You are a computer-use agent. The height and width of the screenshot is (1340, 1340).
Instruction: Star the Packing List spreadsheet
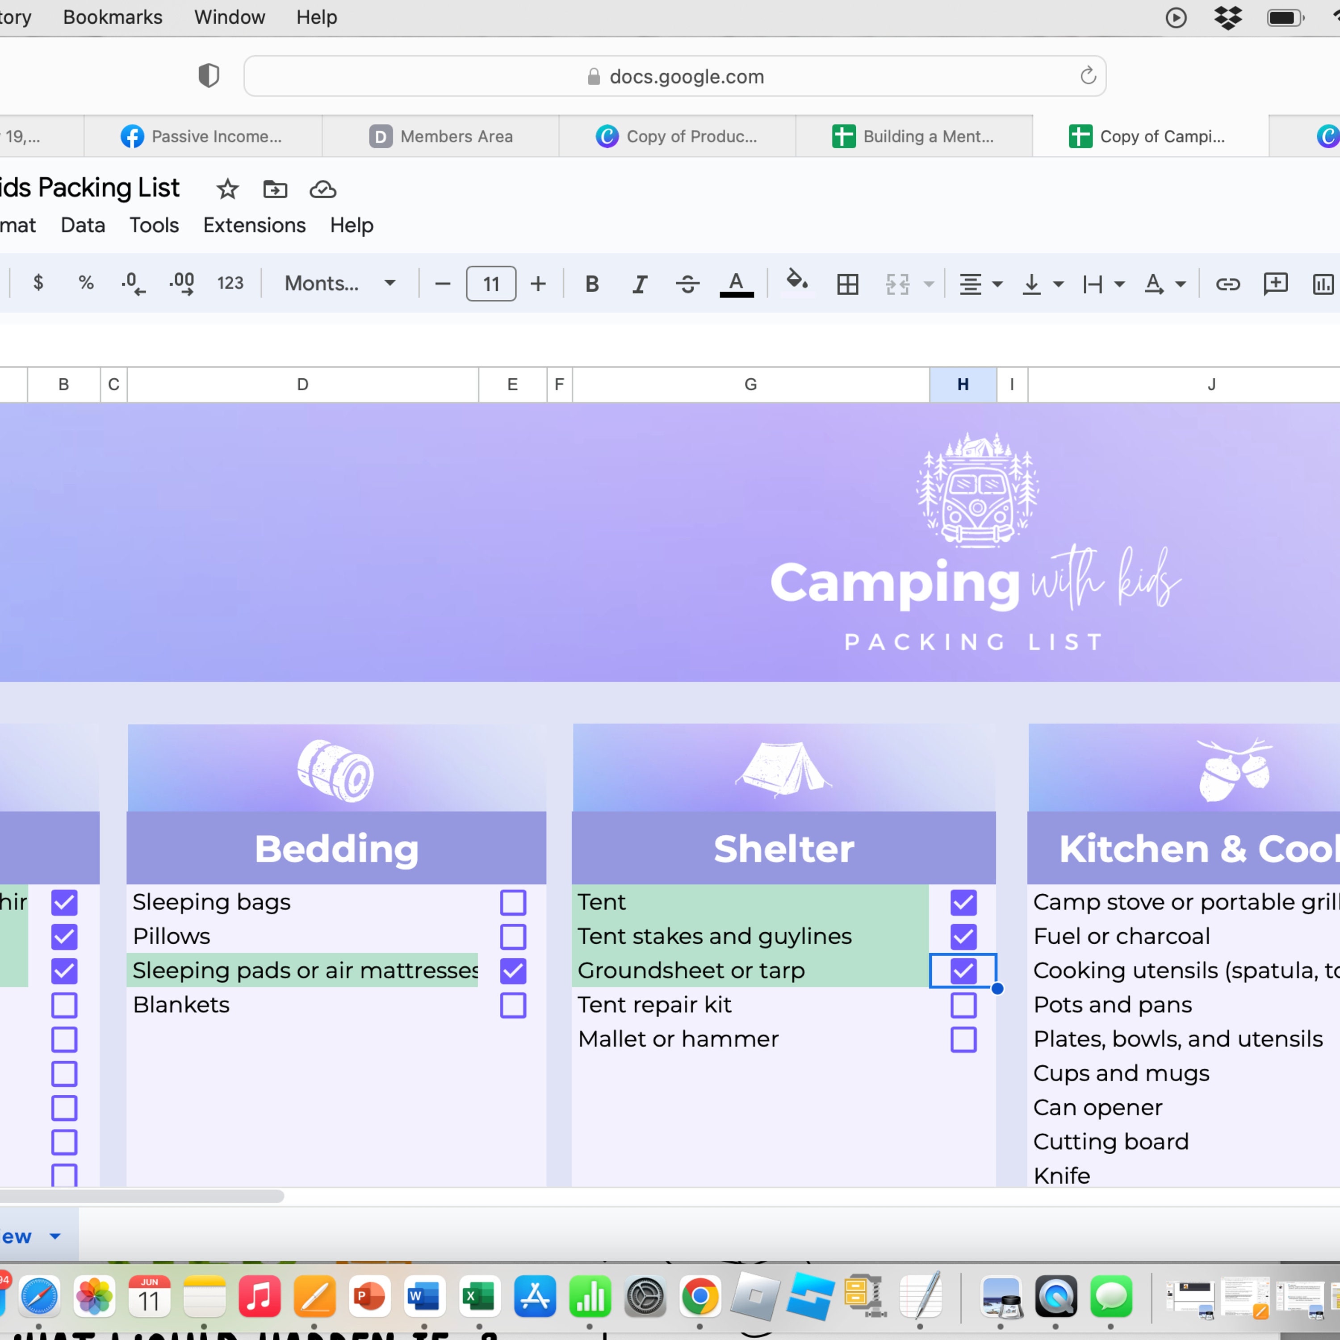point(227,188)
